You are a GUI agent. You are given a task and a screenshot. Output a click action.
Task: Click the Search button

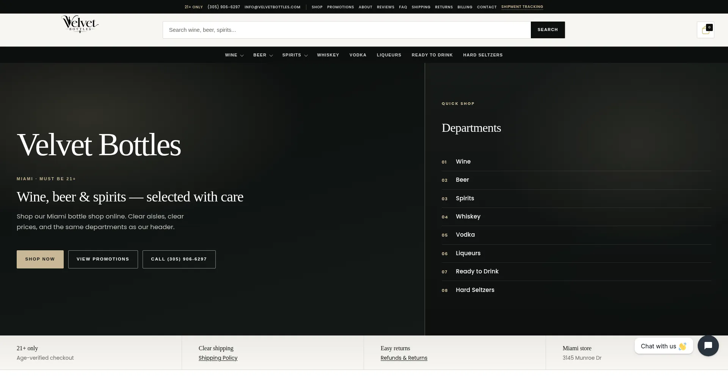coord(548,30)
